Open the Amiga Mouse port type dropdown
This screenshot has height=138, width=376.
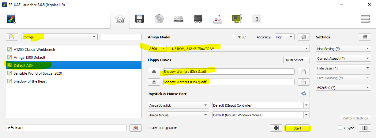178,115
